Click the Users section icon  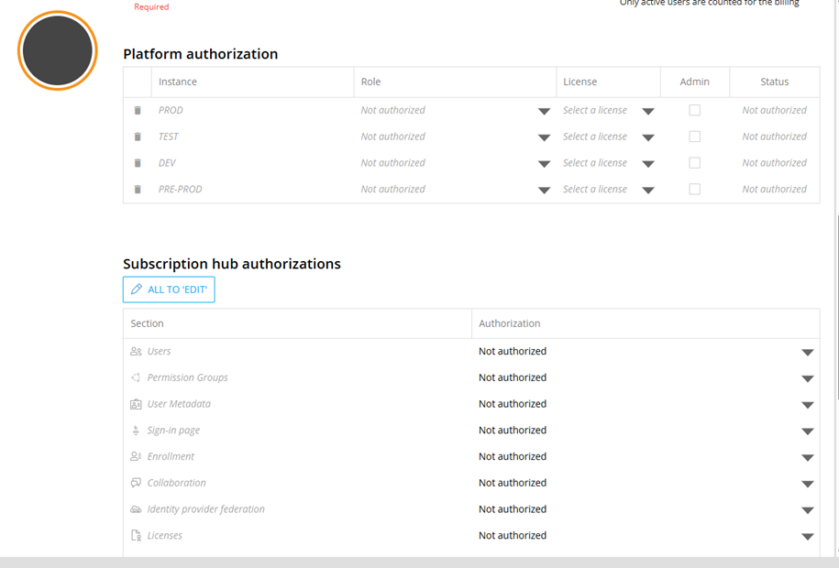pos(136,352)
